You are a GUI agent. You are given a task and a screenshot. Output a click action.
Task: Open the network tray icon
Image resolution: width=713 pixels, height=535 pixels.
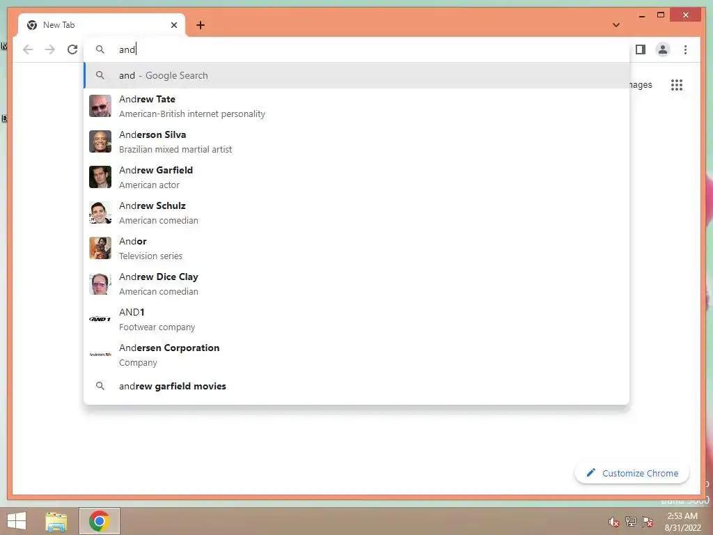coord(631,522)
